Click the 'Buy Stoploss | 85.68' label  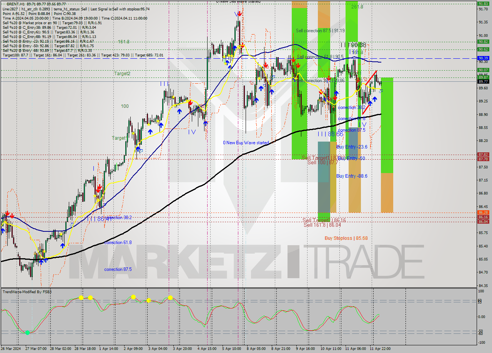coord(346,238)
